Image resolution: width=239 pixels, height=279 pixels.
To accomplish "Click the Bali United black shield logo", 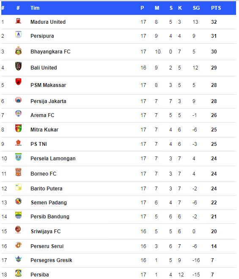I will point(18,66).
